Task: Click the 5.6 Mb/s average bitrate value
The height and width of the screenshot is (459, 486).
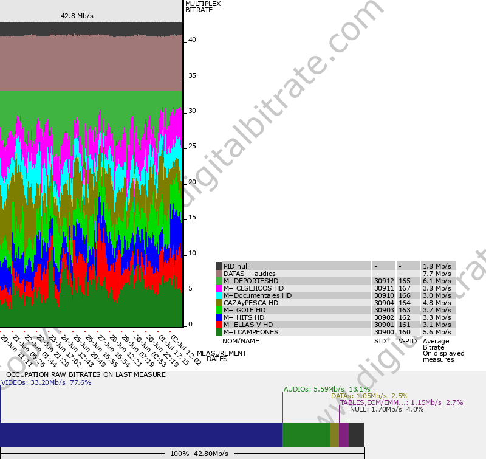Action: pyautogui.click(x=437, y=332)
